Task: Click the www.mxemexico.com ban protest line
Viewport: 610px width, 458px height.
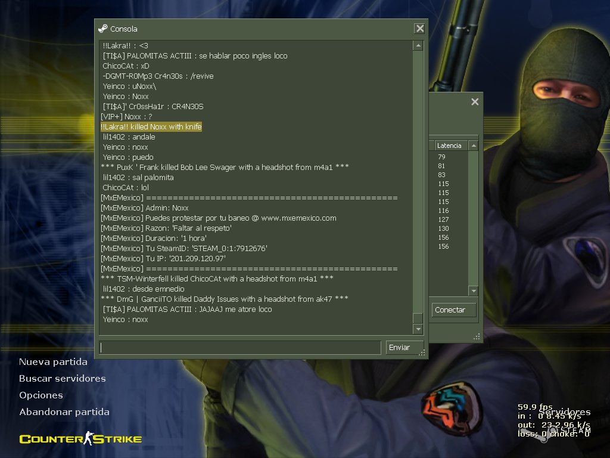Action: point(219,218)
